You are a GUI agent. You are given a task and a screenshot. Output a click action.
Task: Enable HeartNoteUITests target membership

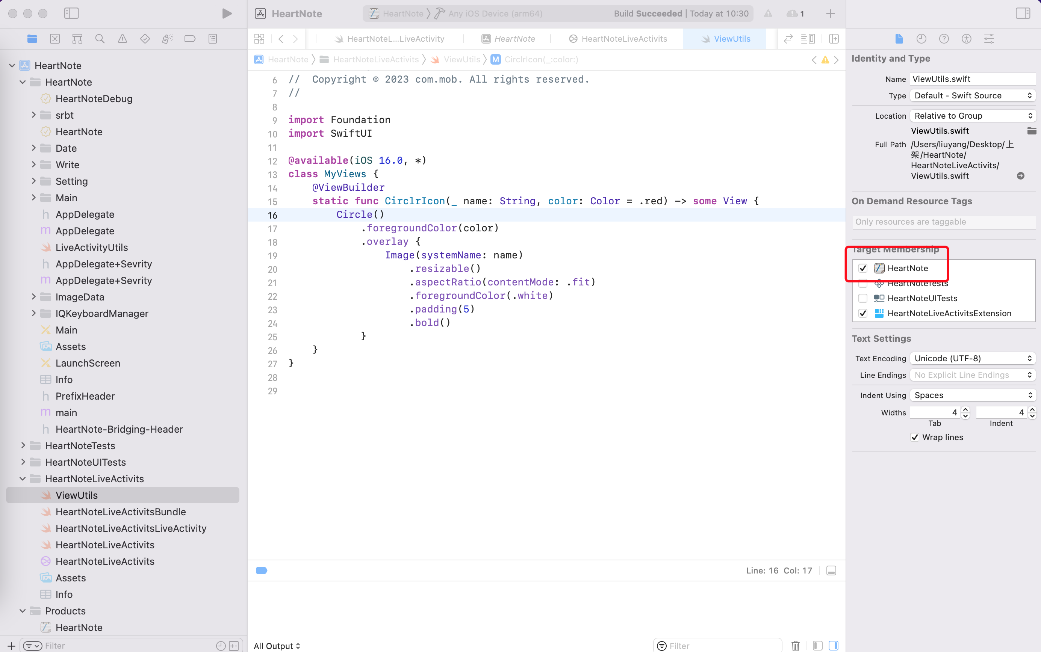click(863, 299)
